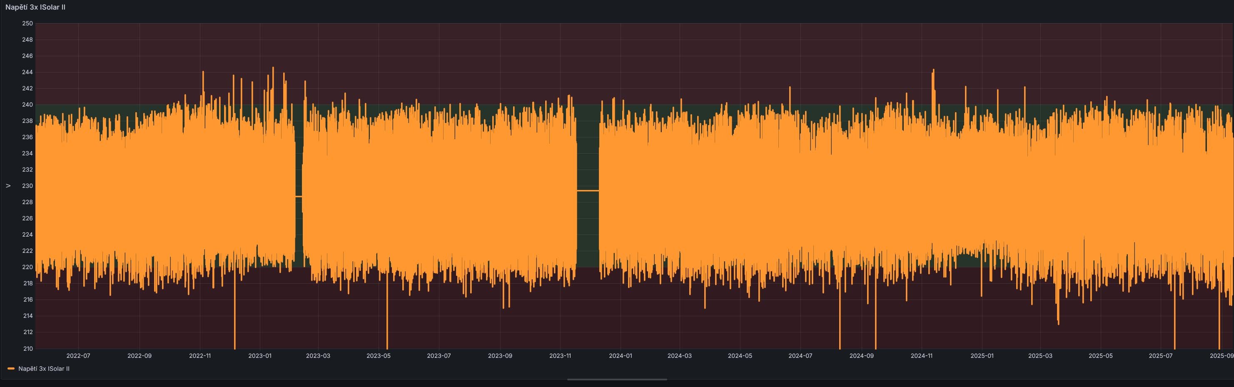This screenshot has width=1234, height=387.
Task: Click the orange legend color swatch
Action: pyautogui.click(x=11, y=369)
